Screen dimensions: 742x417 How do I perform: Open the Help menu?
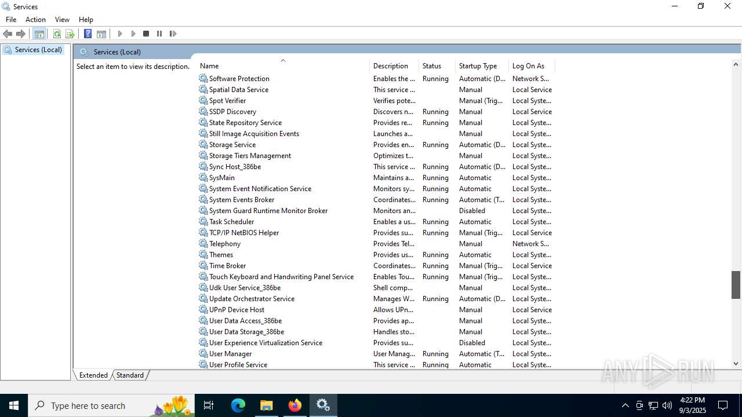(86, 20)
